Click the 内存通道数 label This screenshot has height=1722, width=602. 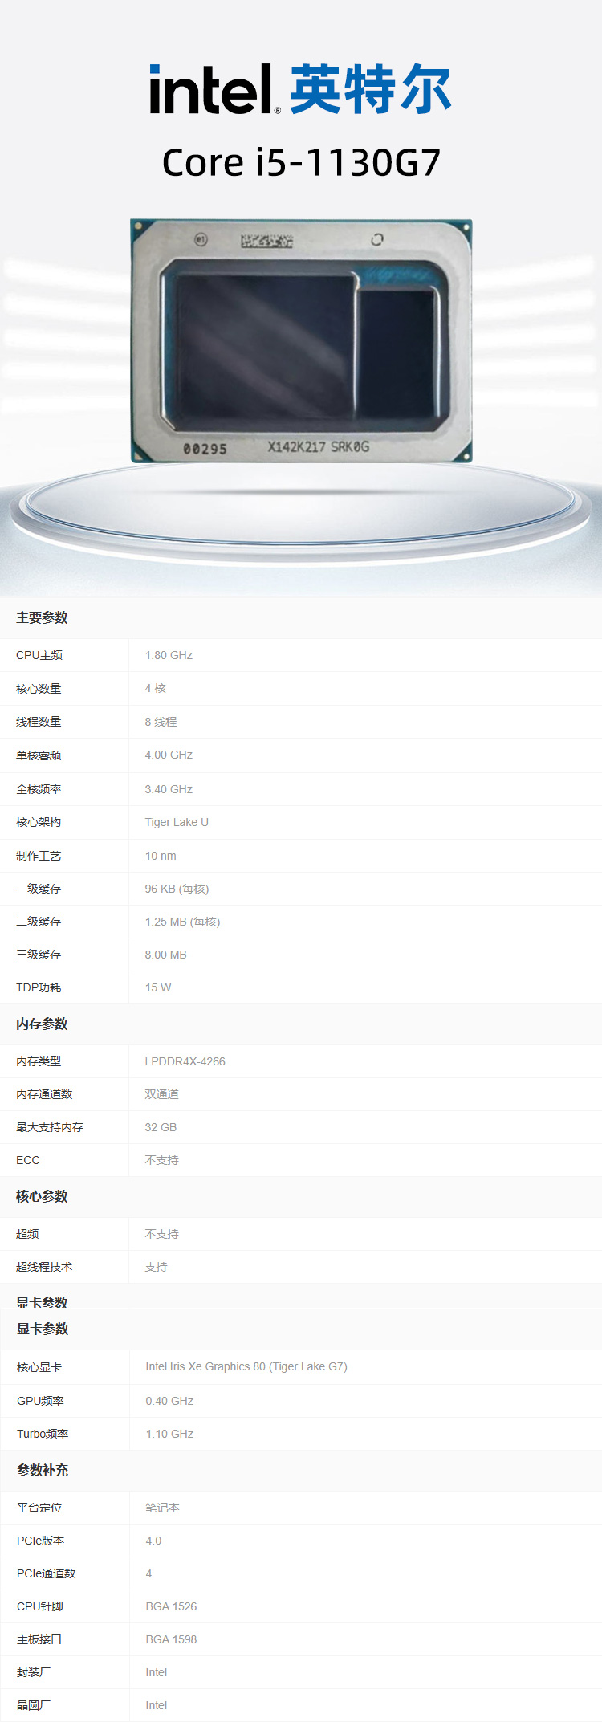[x=44, y=1094]
